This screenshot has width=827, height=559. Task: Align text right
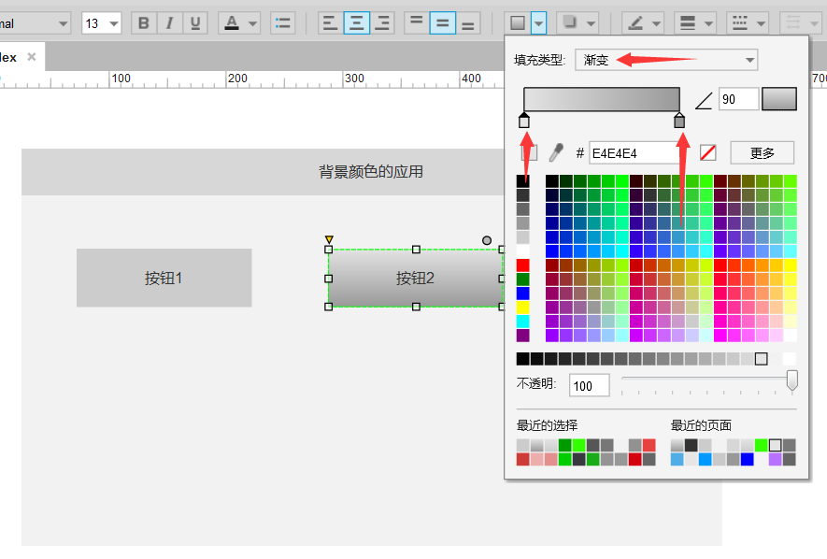381,23
